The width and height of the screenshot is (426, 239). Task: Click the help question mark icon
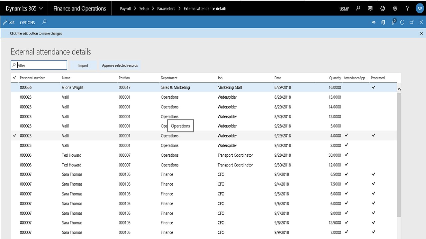coord(407,9)
